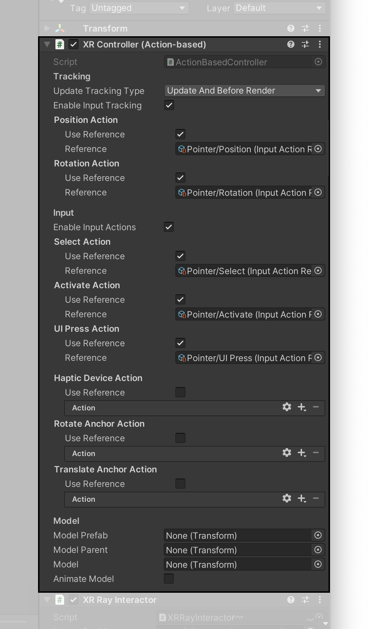
Task: Open Update Tracking Type dropdown
Action: pos(244,91)
